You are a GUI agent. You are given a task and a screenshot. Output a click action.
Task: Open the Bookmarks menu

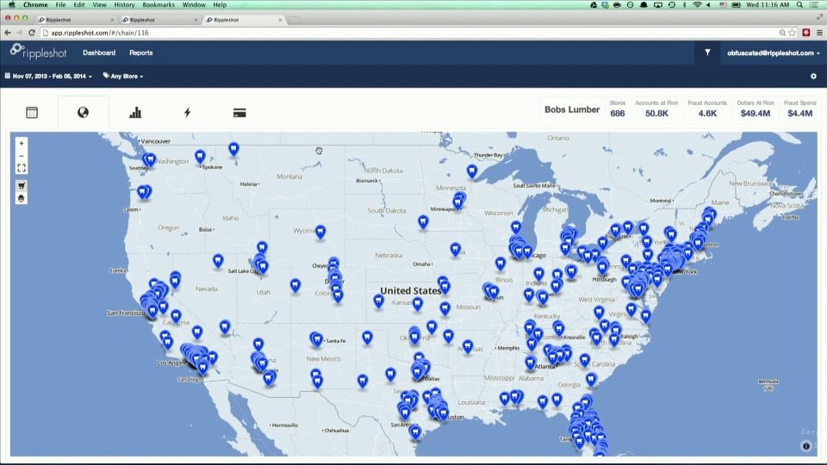[159, 5]
